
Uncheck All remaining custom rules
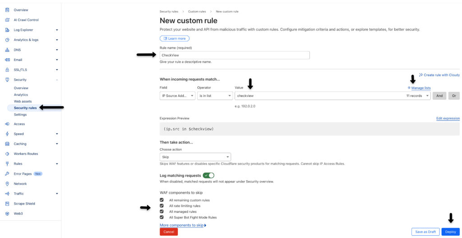coord(162,200)
